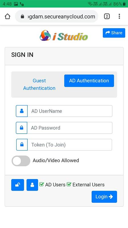Focus the AD UserName field
The height and width of the screenshot is (228, 128).
70,111
